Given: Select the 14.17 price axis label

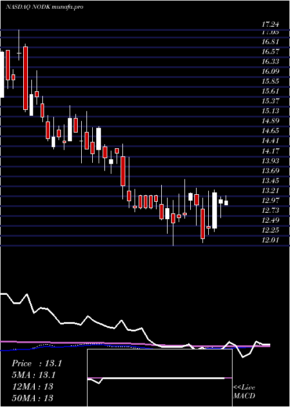Looking at the screenshot, I should 270,151.
